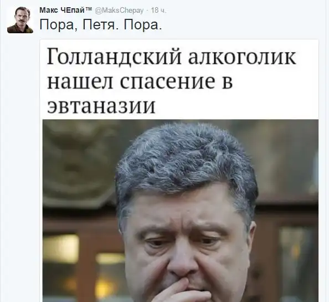Click the word "нашел" in the headline
The image size is (329, 302).
pyautogui.click(x=80, y=81)
